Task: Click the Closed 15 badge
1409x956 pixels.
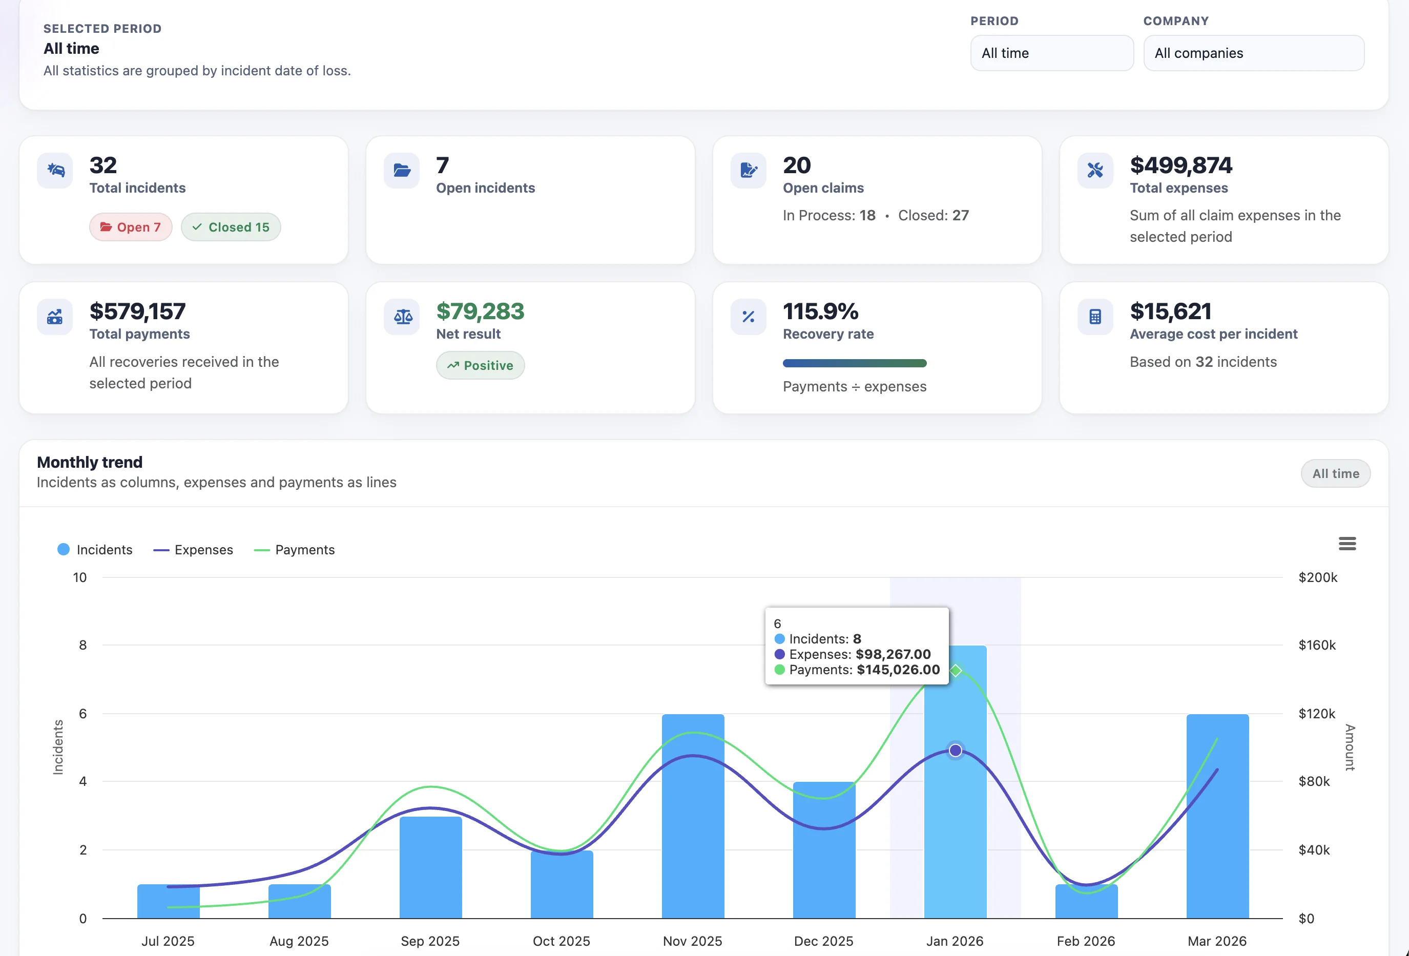Action: click(x=231, y=227)
